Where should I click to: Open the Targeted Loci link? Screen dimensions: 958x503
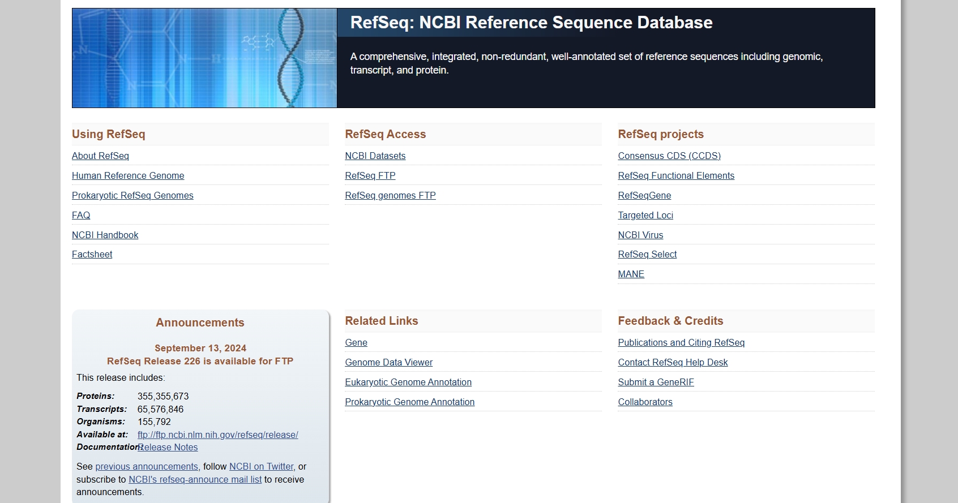click(x=645, y=215)
